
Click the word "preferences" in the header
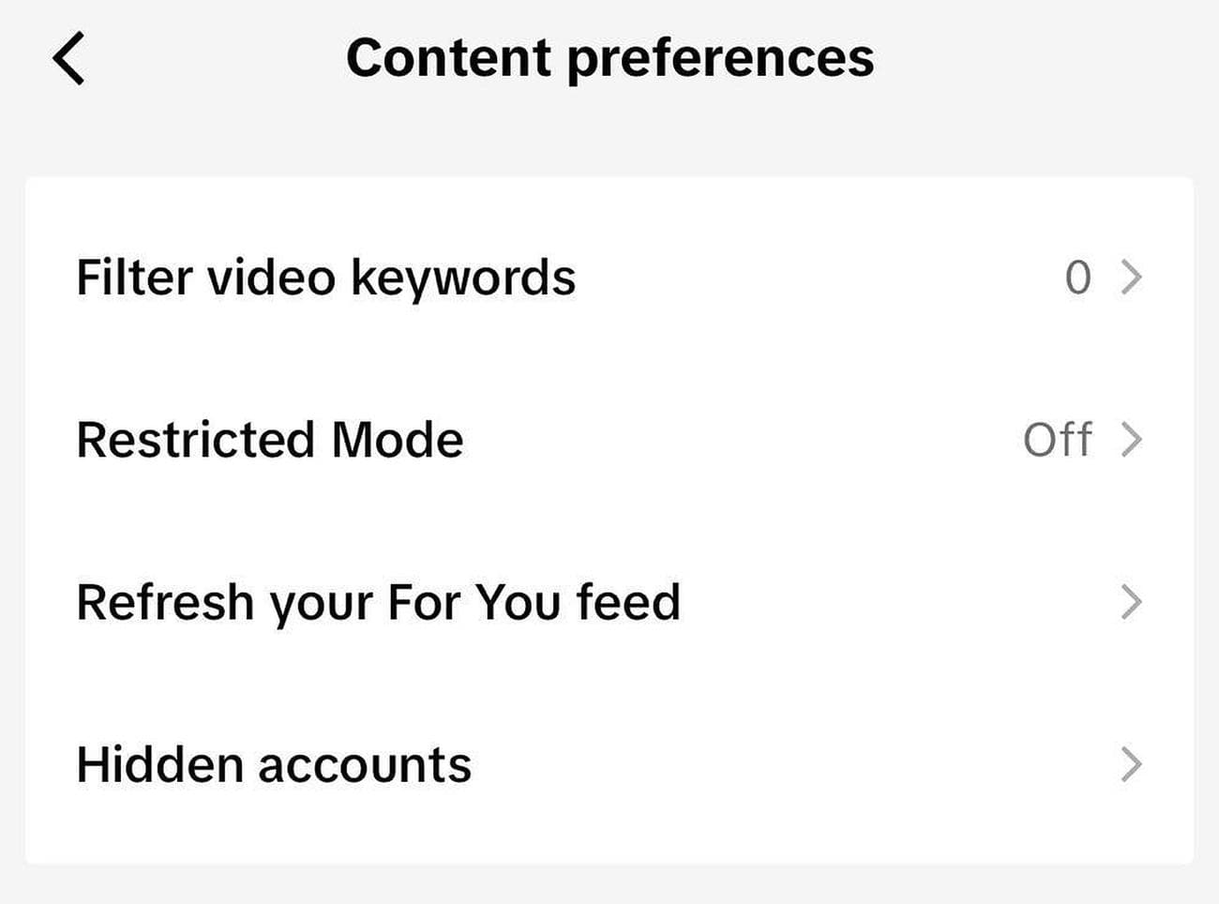[720, 58]
